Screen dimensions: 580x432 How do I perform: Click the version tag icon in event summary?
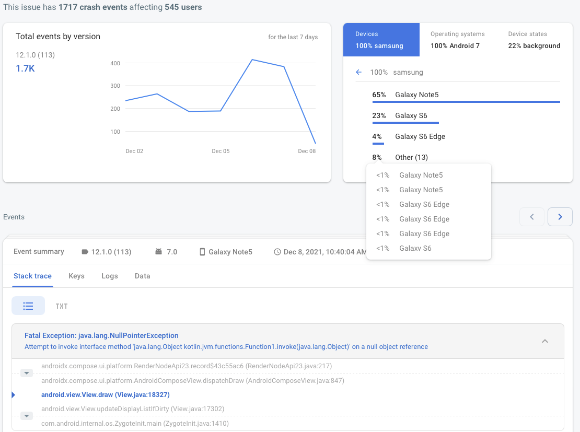click(85, 252)
